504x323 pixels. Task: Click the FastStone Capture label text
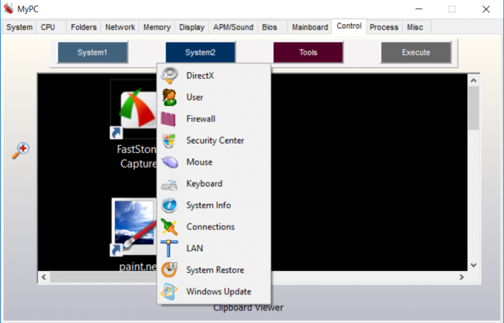tap(138, 157)
